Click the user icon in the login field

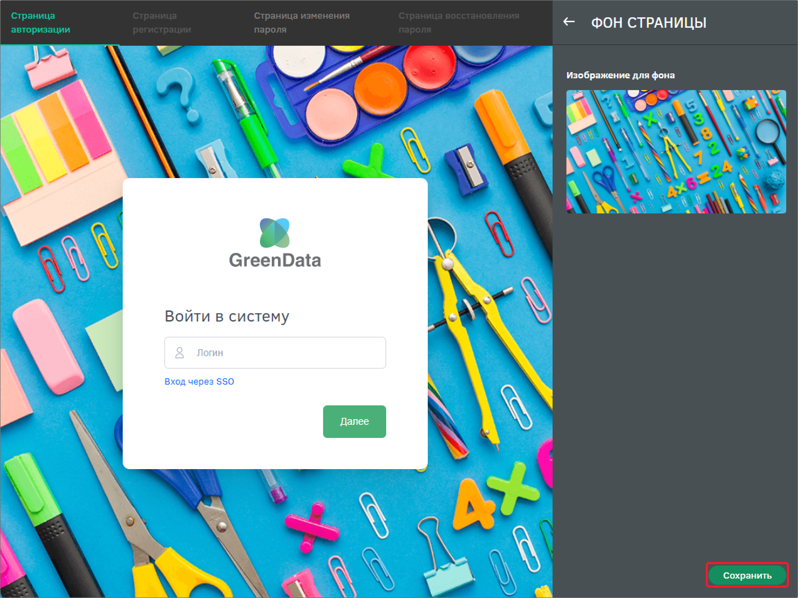click(x=180, y=352)
